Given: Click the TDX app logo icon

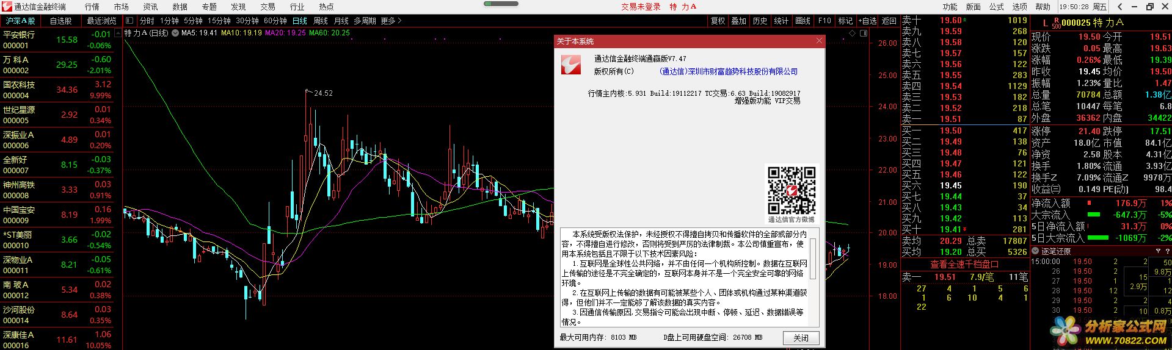Looking at the screenshot, I should click(x=7, y=7).
